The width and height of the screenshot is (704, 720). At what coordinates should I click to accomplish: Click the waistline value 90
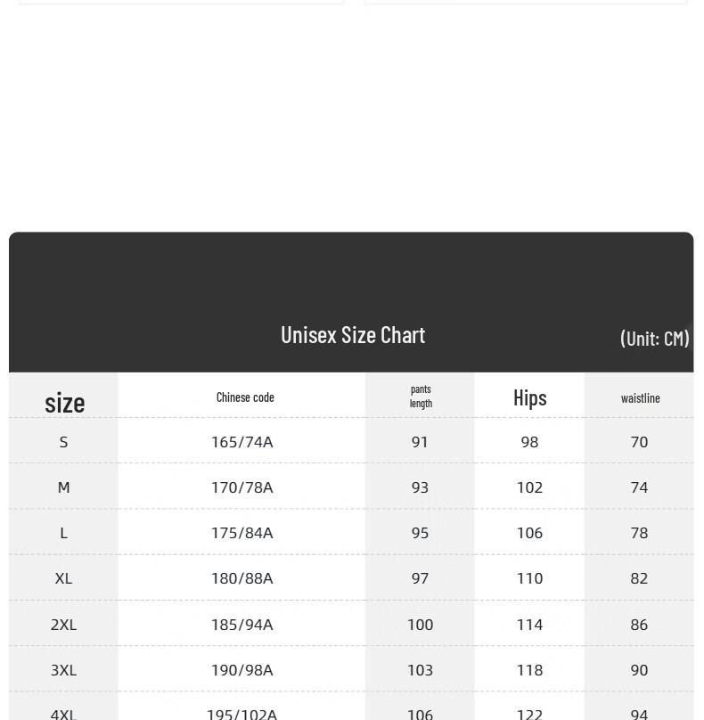(639, 670)
